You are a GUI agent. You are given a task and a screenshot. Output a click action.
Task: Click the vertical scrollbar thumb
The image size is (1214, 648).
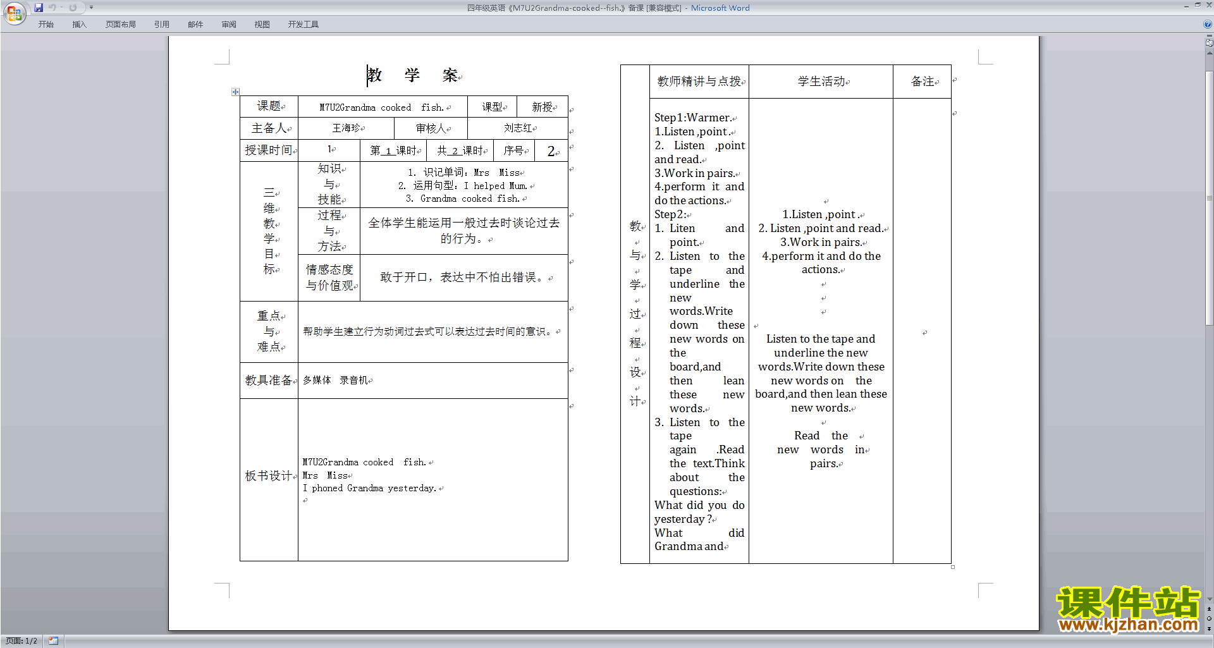click(x=1210, y=198)
